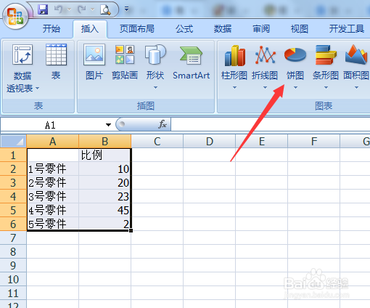Select column E header
This screenshot has height=308, width=370.
(262, 141)
